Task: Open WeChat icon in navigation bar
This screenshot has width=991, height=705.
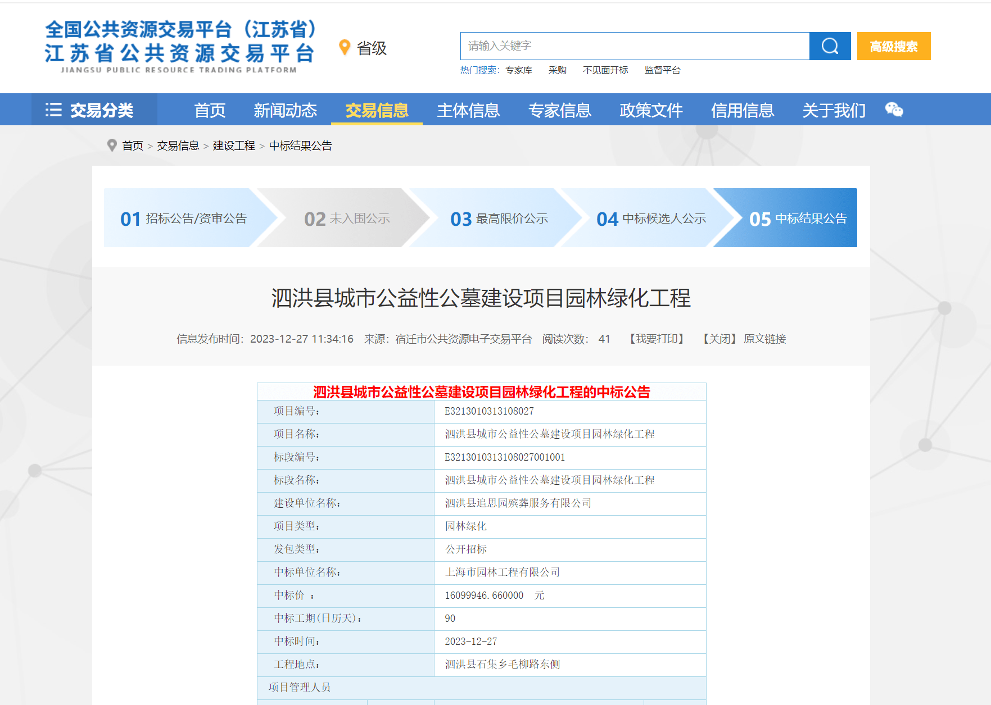Action: [x=894, y=110]
